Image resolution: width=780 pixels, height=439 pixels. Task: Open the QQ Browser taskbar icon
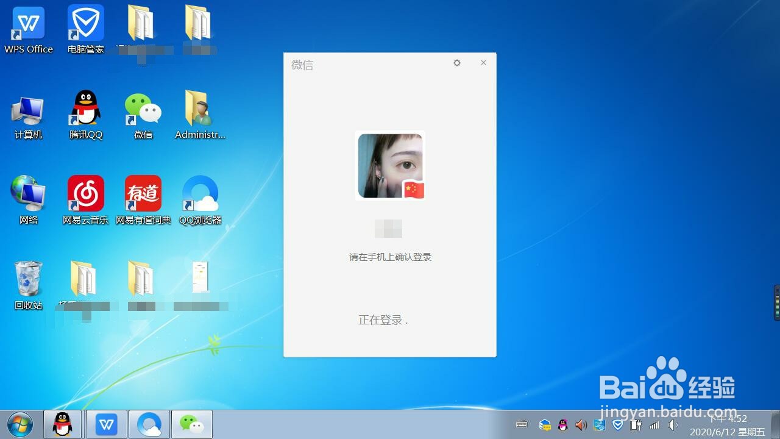[149, 424]
